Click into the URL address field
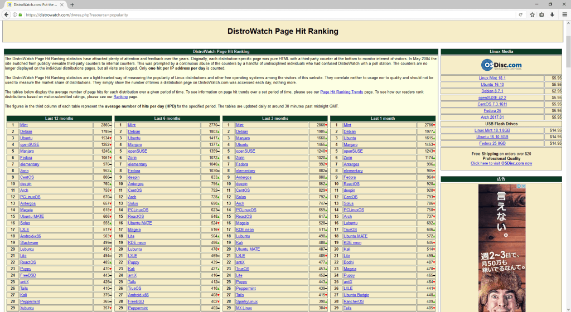This screenshot has height=312, width=571. 269,15
